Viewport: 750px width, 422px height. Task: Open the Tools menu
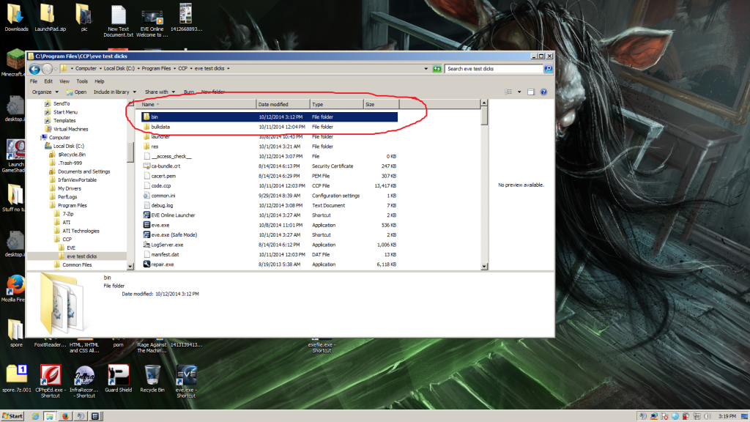coord(82,81)
